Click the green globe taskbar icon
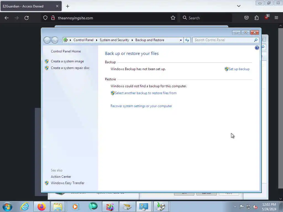Image resolution: width=283 pixels, height=212 pixels. point(93,206)
